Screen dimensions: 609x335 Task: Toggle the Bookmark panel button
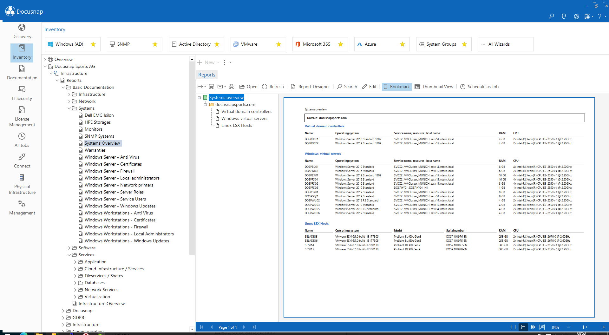tap(396, 87)
